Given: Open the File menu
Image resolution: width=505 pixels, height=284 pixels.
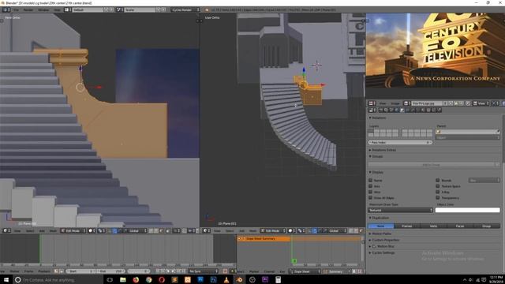Looking at the screenshot, I should click(x=16, y=9).
